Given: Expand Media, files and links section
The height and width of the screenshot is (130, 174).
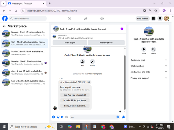Looking at the screenshot, I should (149, 72).
